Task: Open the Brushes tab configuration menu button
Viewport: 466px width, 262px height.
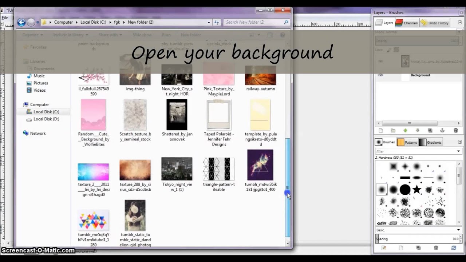Action: (x=459, y=142)
